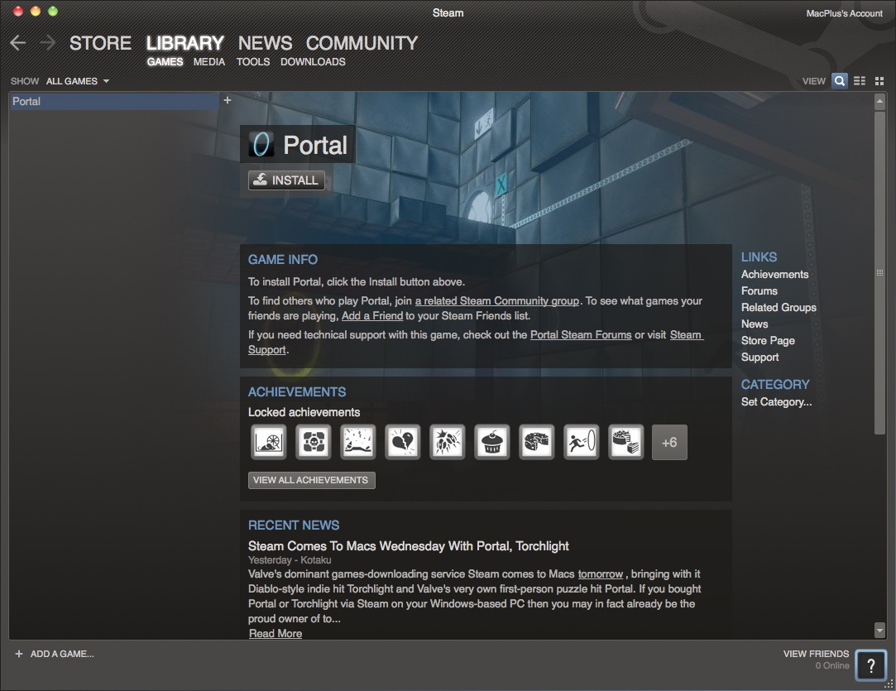
Task: Go back with the left arrow
Action: click(x=18, y=43)
